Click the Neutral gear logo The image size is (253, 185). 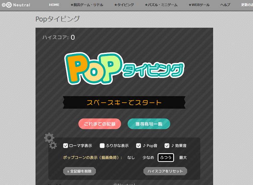tap(16, 5)
